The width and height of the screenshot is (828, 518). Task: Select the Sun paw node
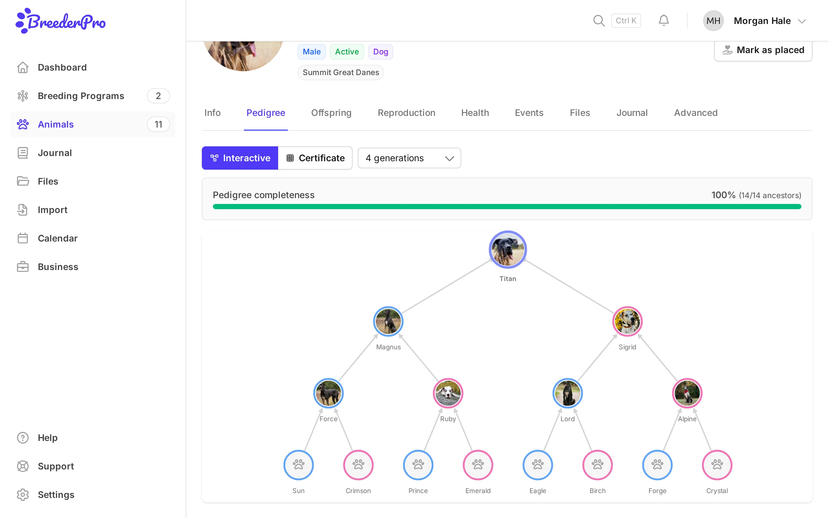point(298,465)
